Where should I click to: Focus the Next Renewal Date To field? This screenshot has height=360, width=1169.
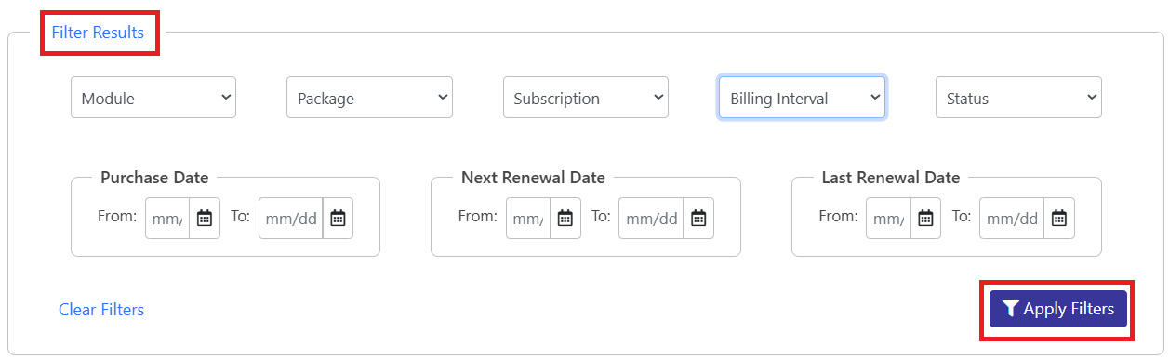[x=651, y=218]
